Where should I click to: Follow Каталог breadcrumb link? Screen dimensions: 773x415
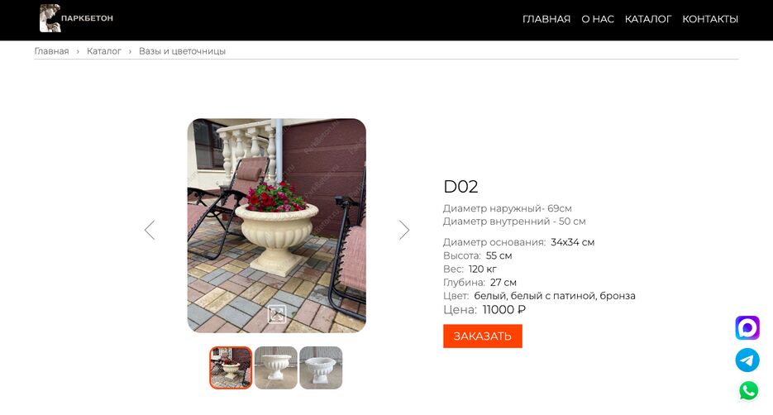coord(104,51)
